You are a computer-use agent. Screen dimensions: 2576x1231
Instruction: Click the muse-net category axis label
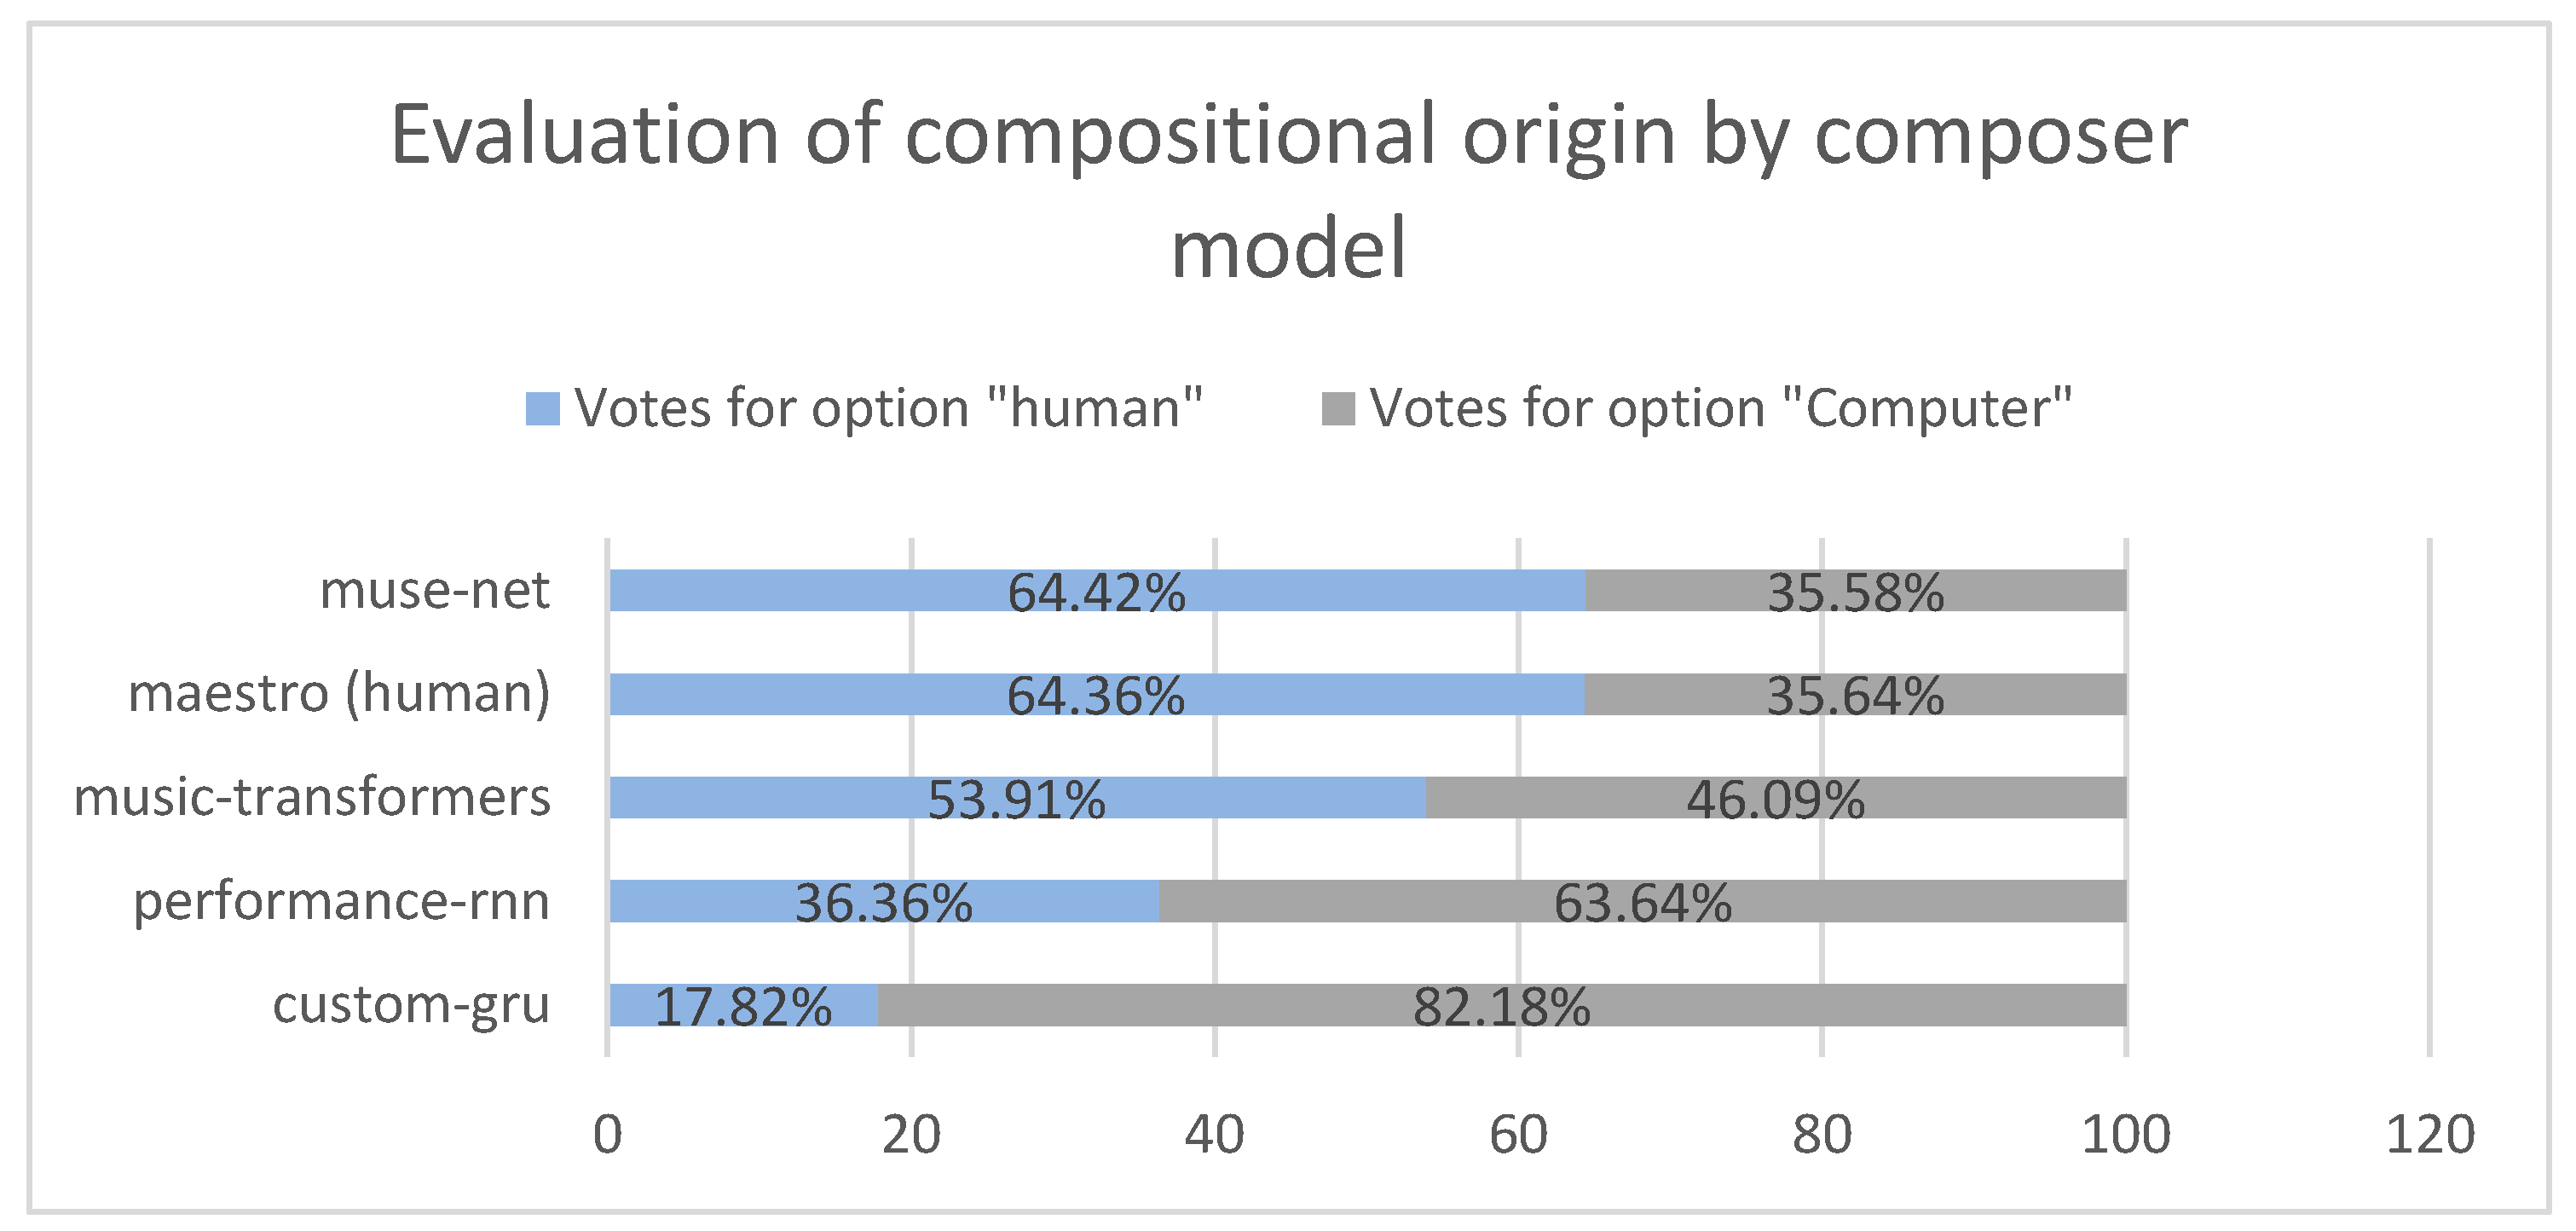tap(434, 591)
